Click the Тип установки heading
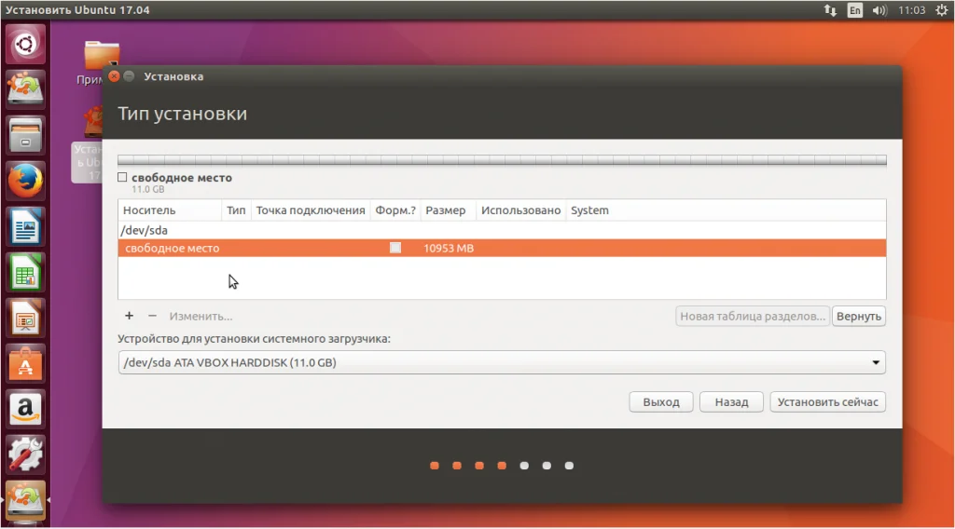The image size is (955, 529). (x=182, y=114)
